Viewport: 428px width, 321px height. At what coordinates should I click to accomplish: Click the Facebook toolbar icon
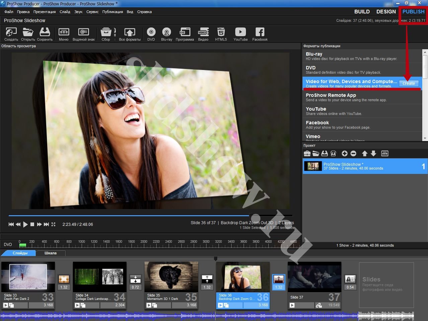point(260,34)
